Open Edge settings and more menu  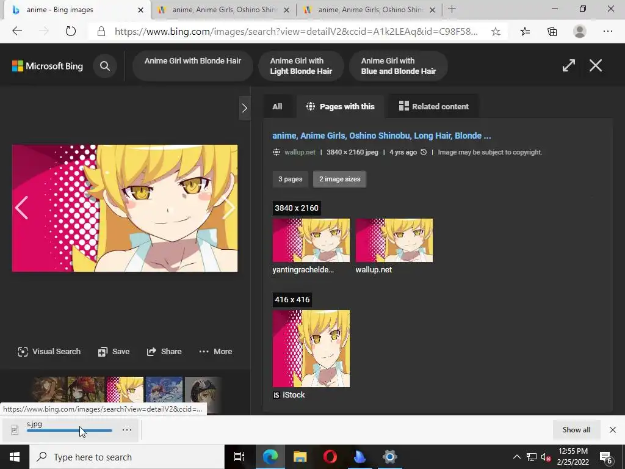pyautogui.click(x=608, y=31)
